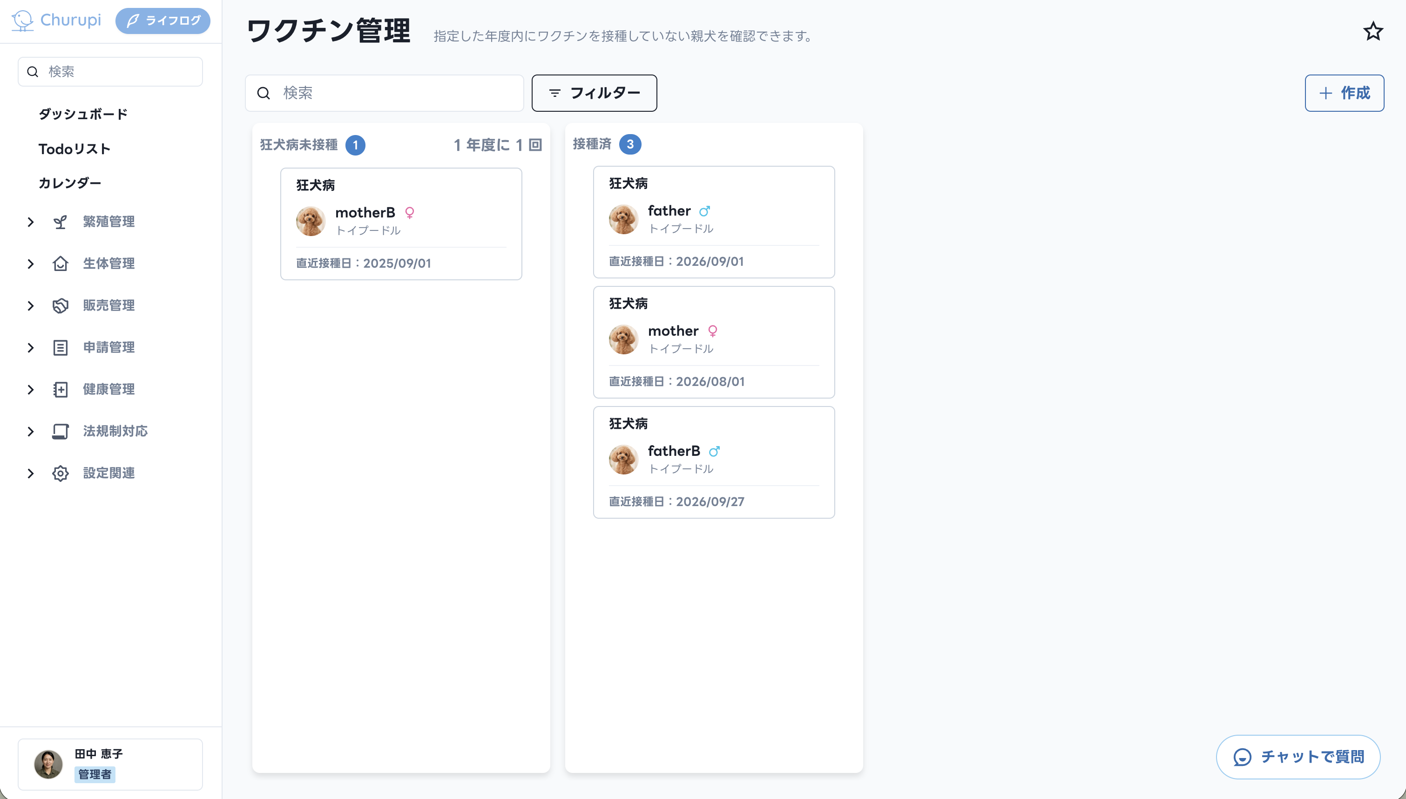Favorite this page with the star icon
Image resolution: width=1406 pixels, height=799 pixels.
point(1372,31)
